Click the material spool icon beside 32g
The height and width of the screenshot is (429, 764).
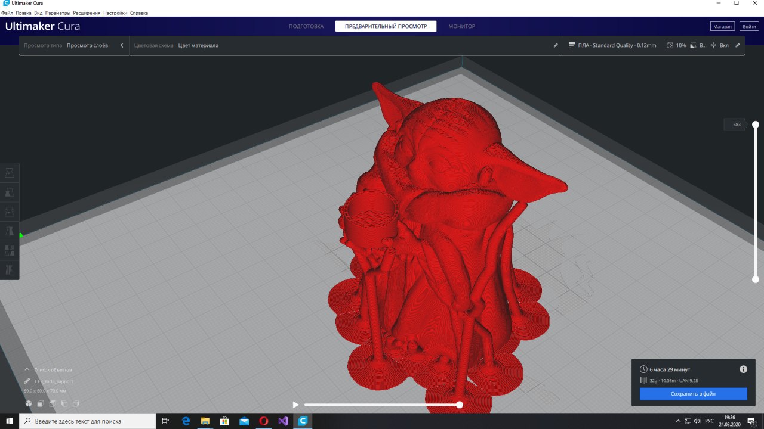click(643, 380)
